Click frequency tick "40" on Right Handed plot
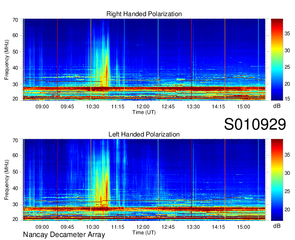Viewport: 295px width, 240px height. 15,68
